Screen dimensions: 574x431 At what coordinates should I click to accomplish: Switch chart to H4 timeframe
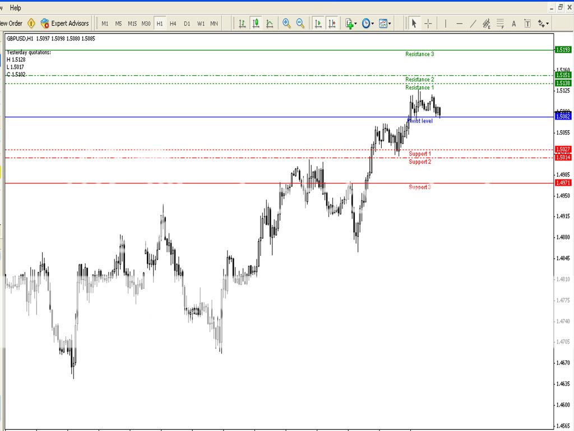pos(173,24)
